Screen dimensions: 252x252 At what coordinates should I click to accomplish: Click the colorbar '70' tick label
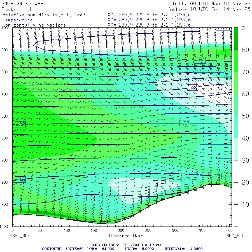click(245, 72)
